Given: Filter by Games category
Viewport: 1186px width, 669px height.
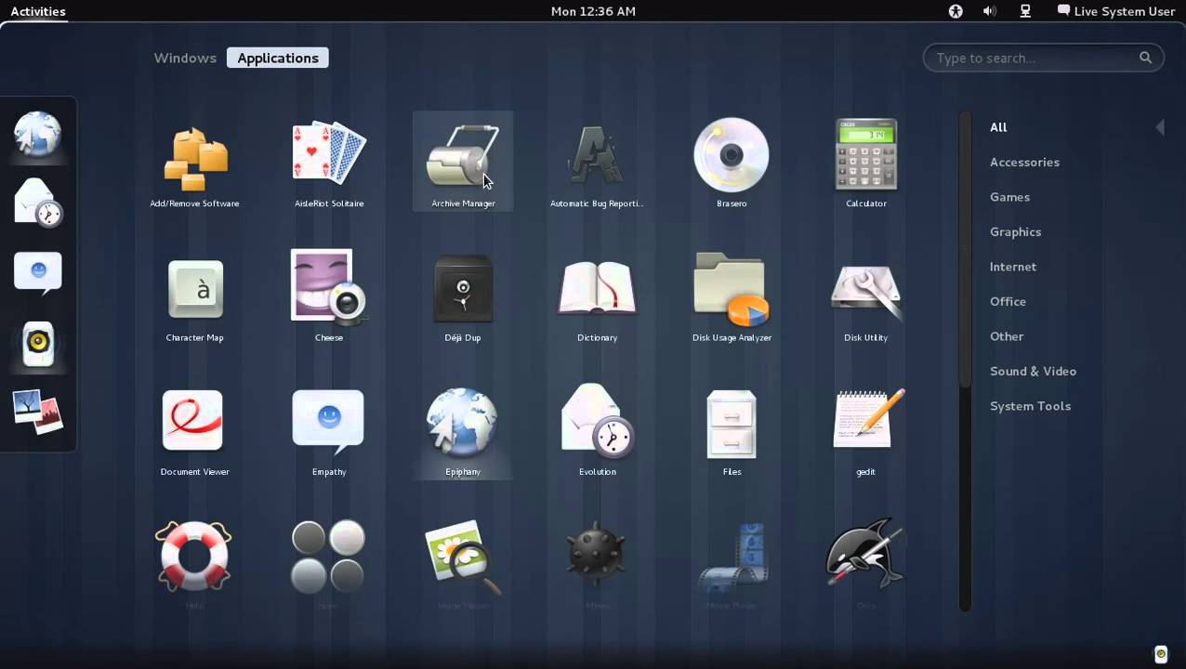Looking at the screenshot, I should (x=1009, y=197).
